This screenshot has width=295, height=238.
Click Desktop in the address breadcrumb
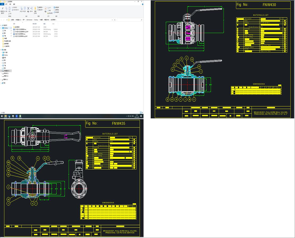click(36, 20)
